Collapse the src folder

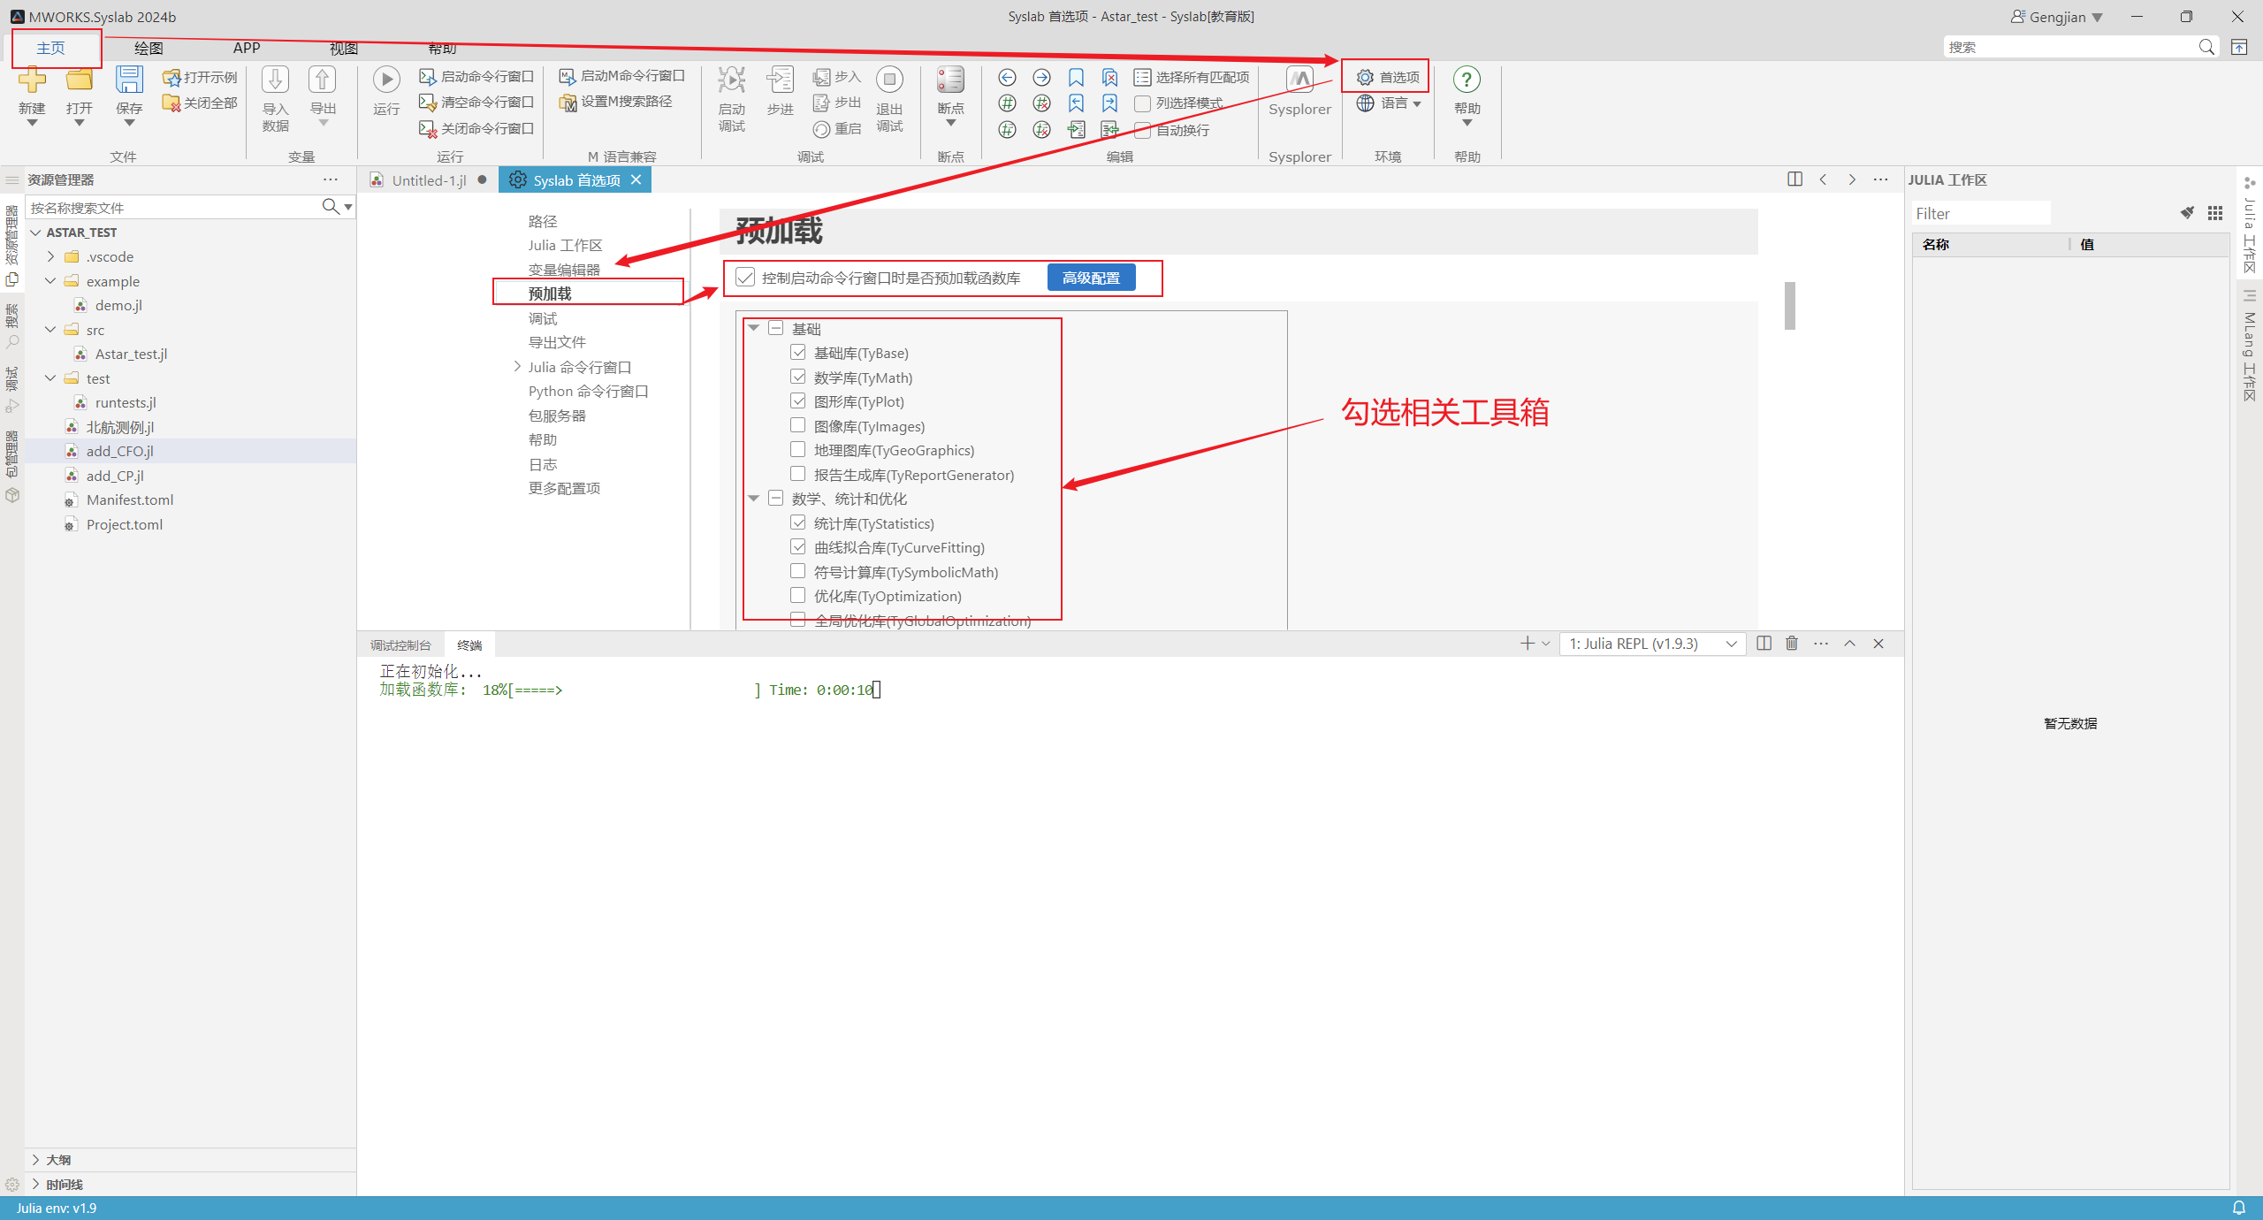click(x=50, y=330)
